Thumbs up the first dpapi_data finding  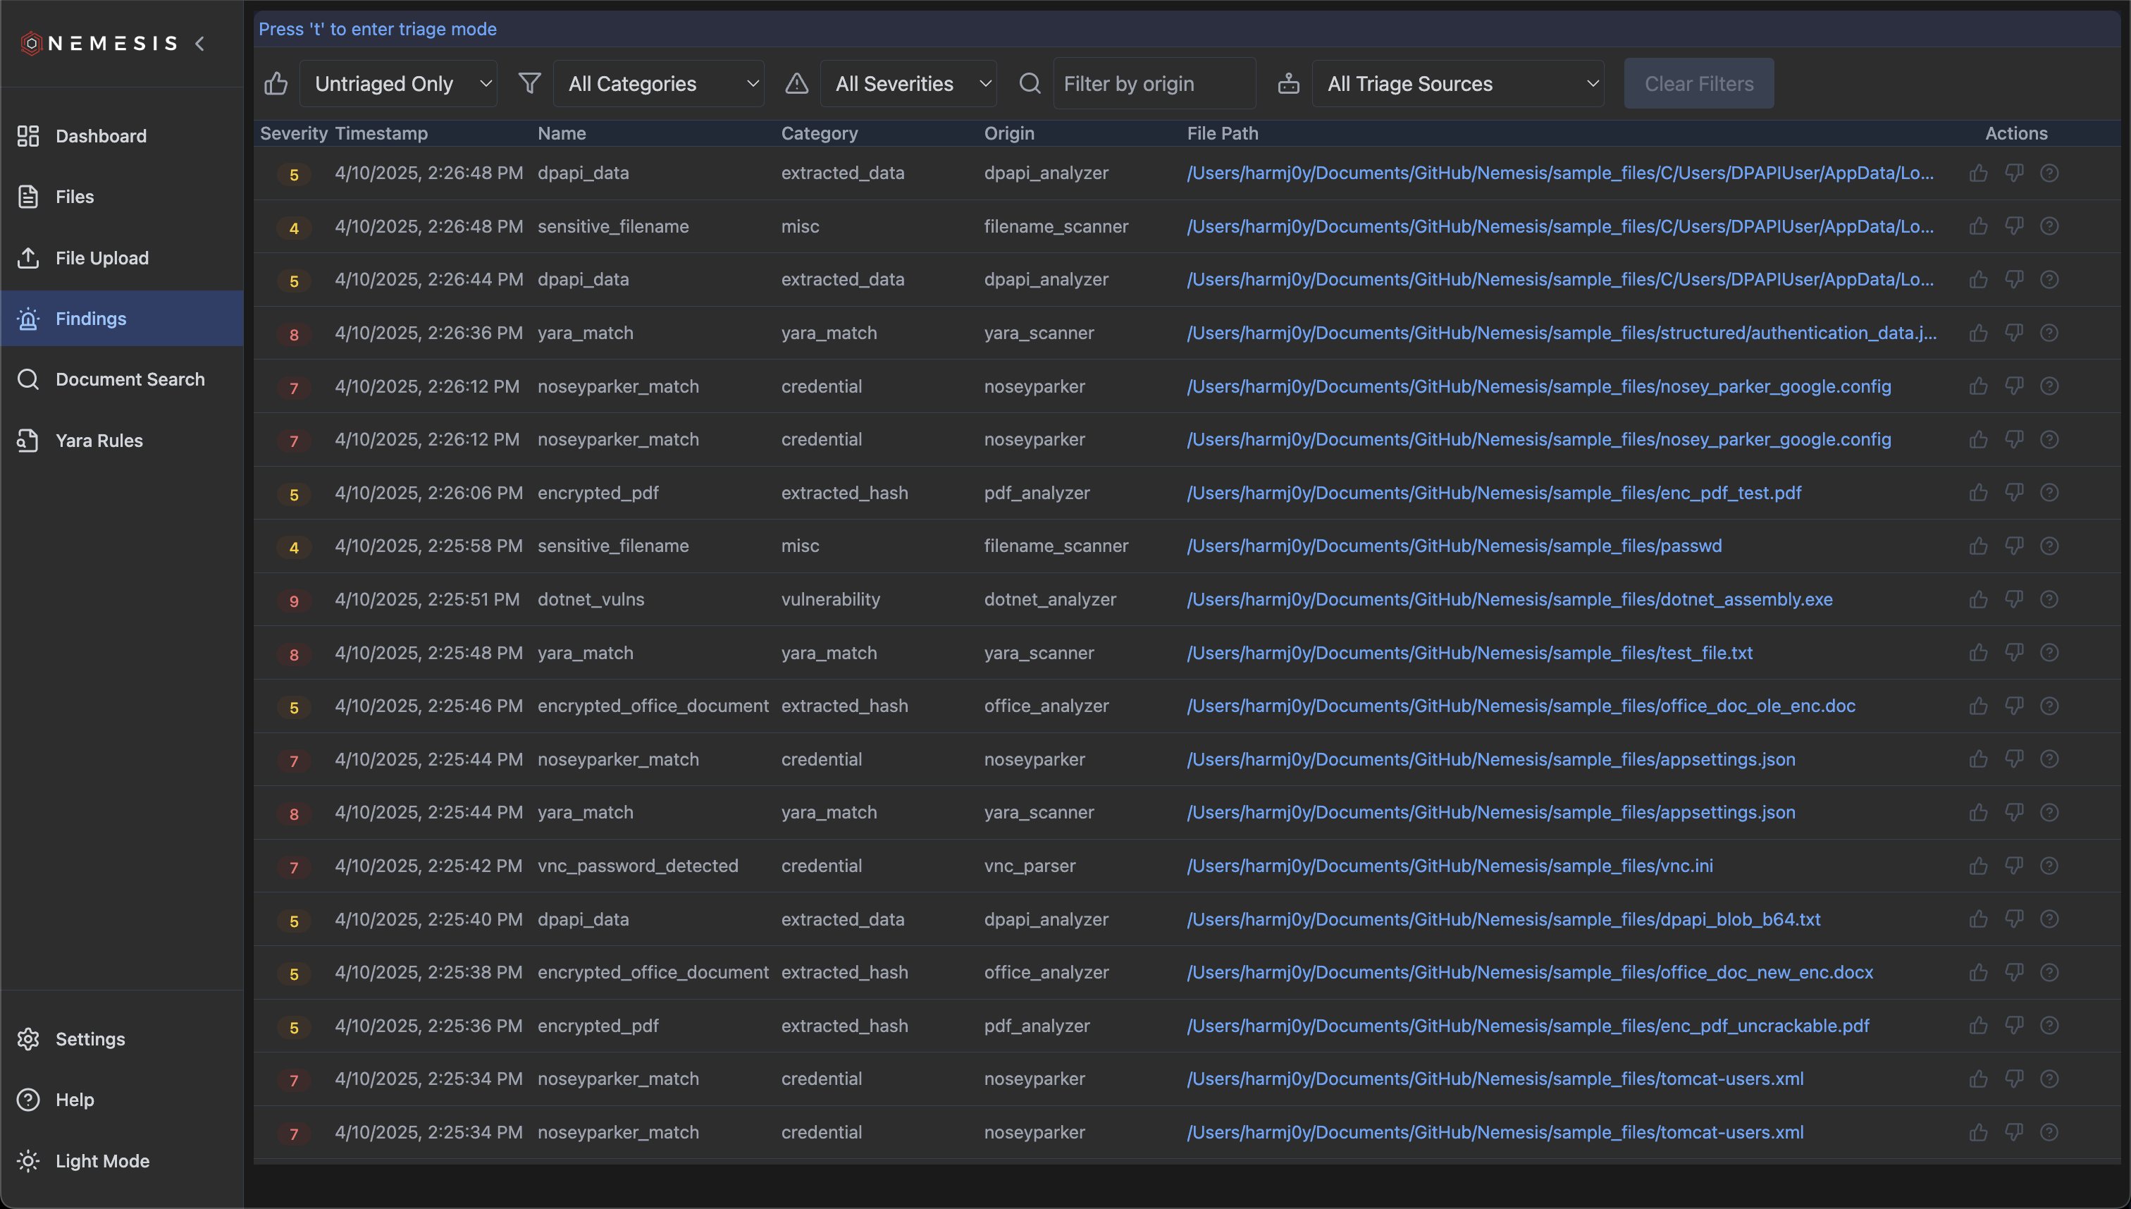coord(1978,173)
